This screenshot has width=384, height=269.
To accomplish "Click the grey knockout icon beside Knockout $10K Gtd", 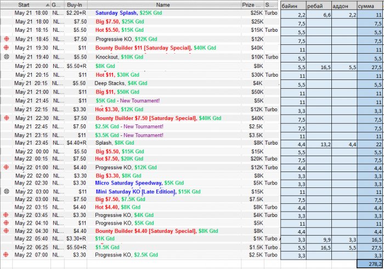I will [x=6, y=56].
